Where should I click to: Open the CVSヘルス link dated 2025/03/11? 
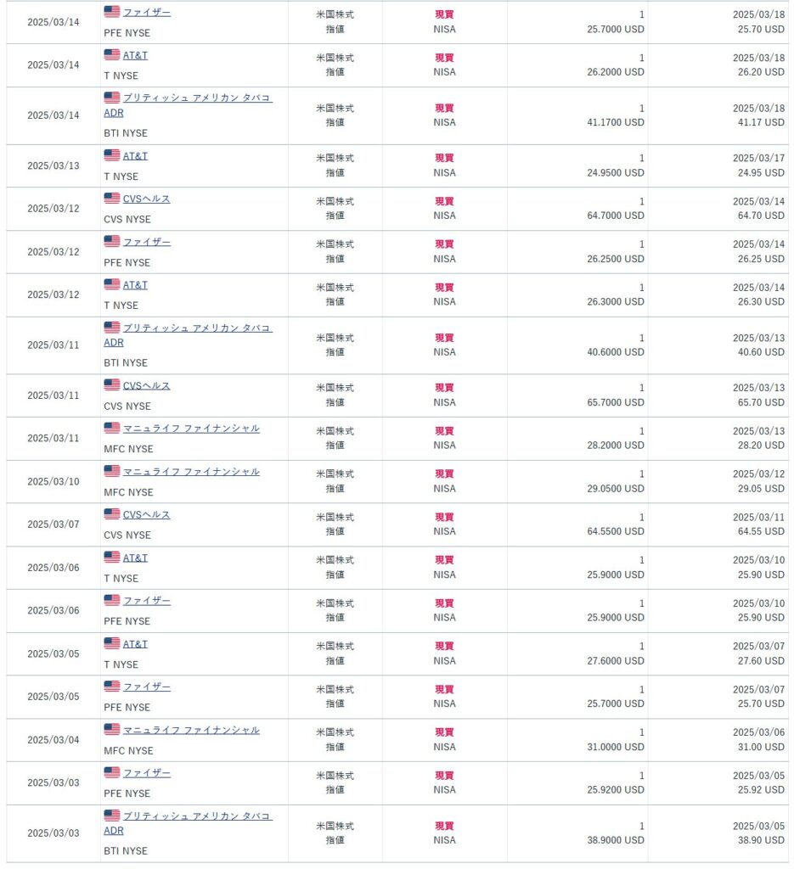[x=146, y=385]
